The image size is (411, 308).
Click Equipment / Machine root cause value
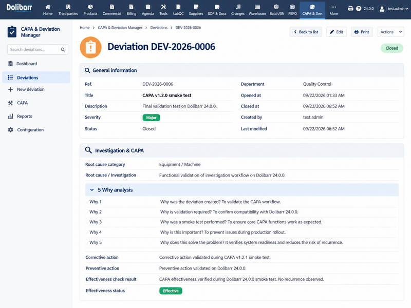tap(180, 164)
